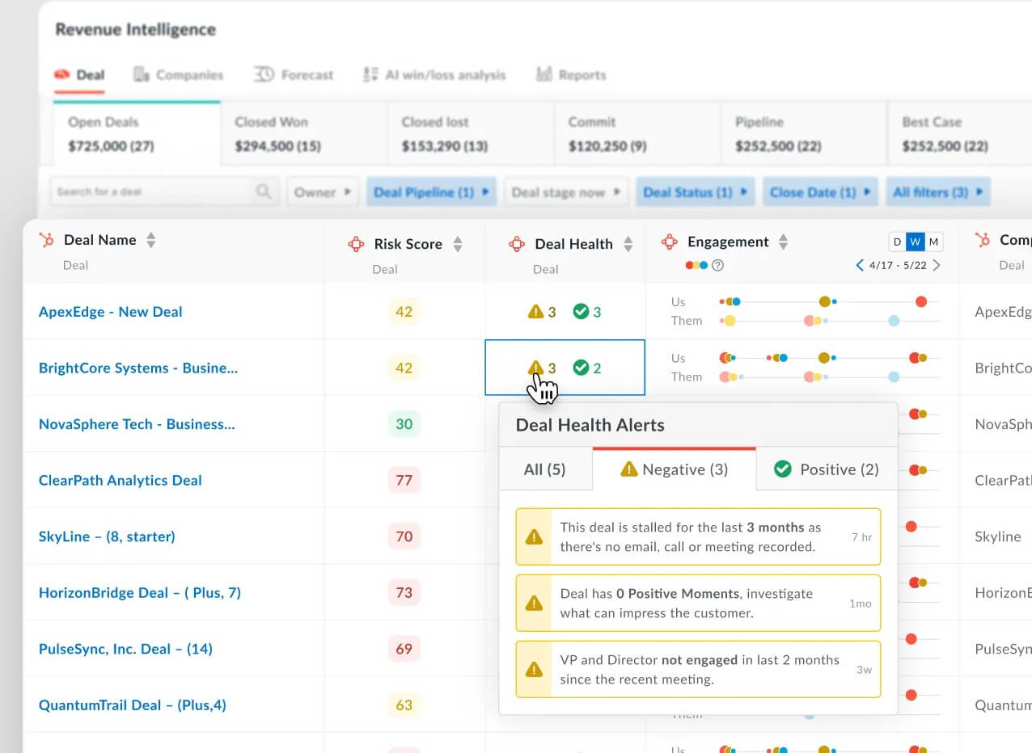Click ApexEdge Us timeline large red dot
This screenshot has height=753, width=1032.
(920, 301)
